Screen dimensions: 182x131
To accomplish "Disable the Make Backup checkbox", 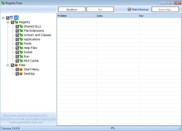I will pos(130,9).
